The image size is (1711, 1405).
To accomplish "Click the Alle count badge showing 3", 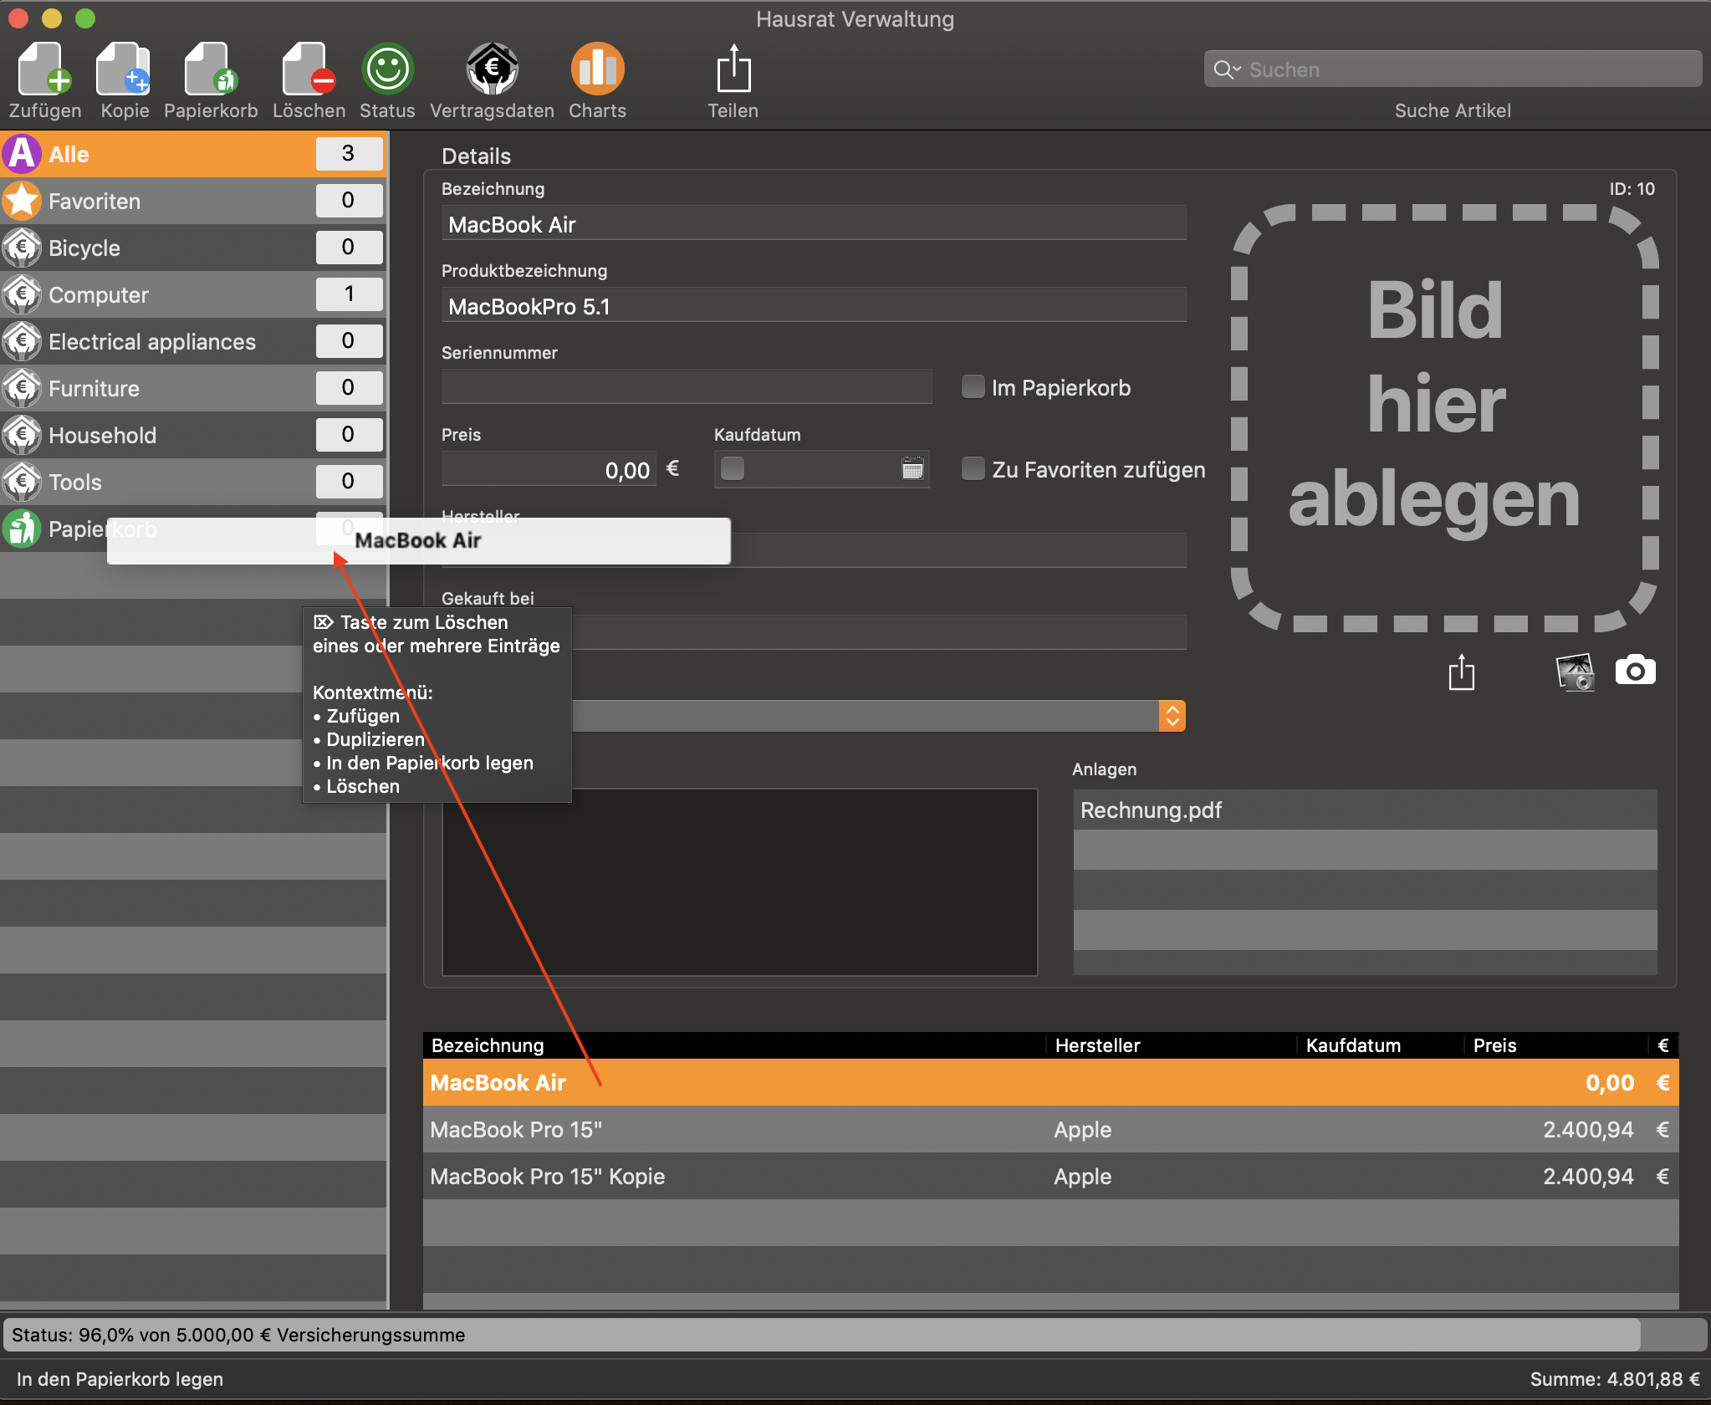I will click(349, 154).
